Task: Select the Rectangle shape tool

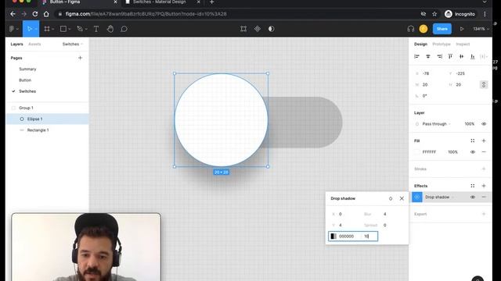Action: tap(63, 29)
